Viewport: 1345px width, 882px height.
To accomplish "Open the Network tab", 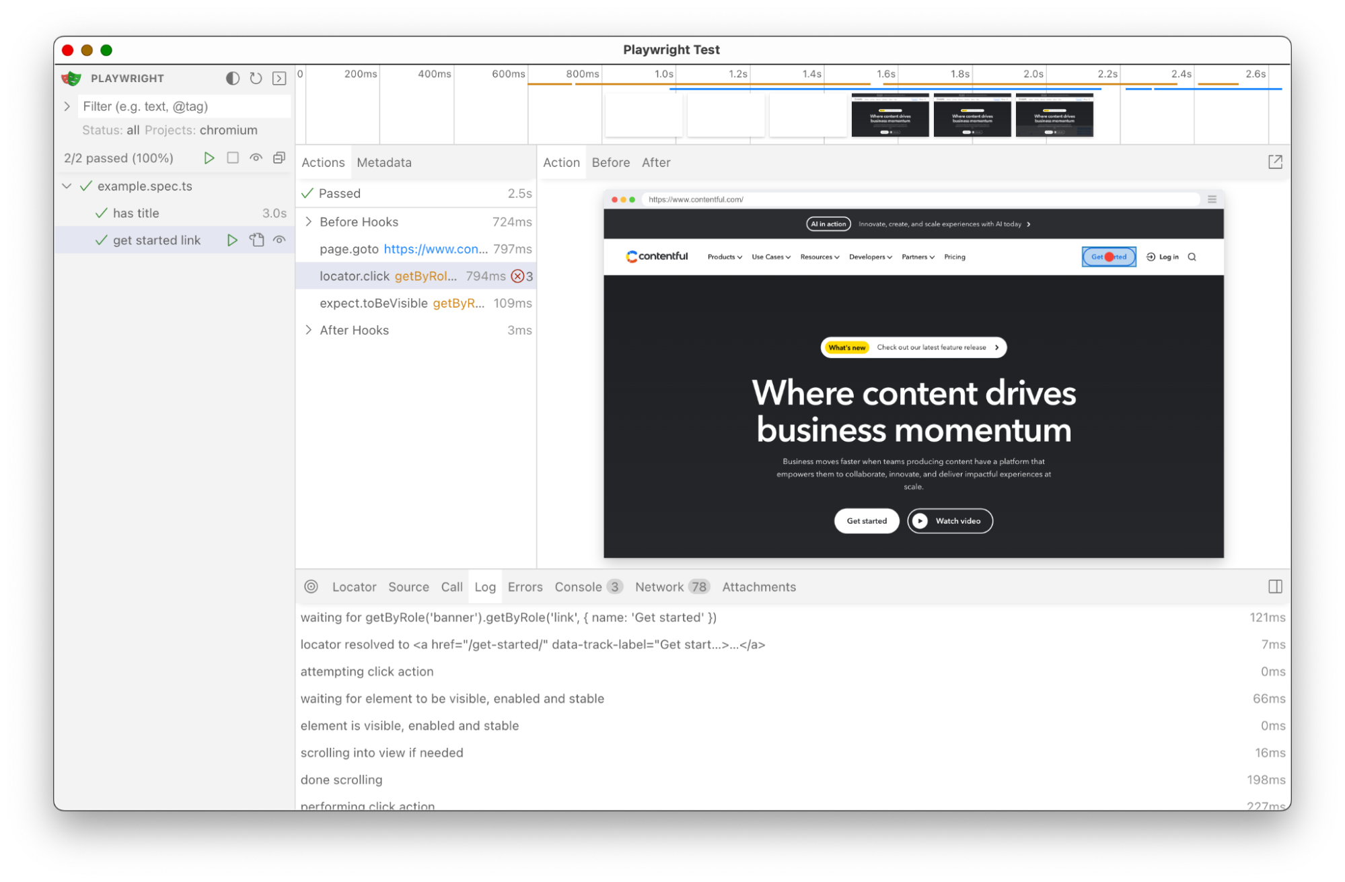I will click(659, 586).
